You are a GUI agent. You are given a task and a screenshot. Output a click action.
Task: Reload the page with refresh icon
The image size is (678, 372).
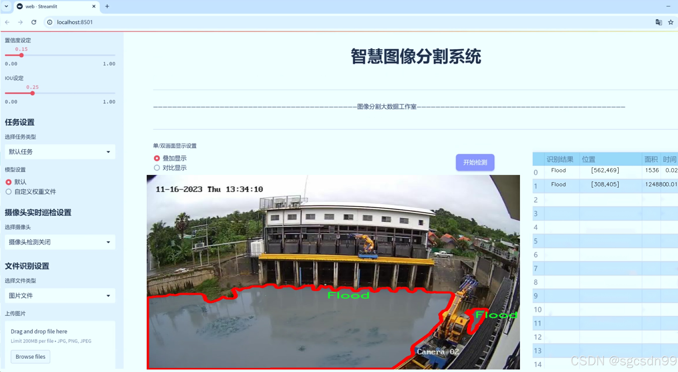[34, 22]
